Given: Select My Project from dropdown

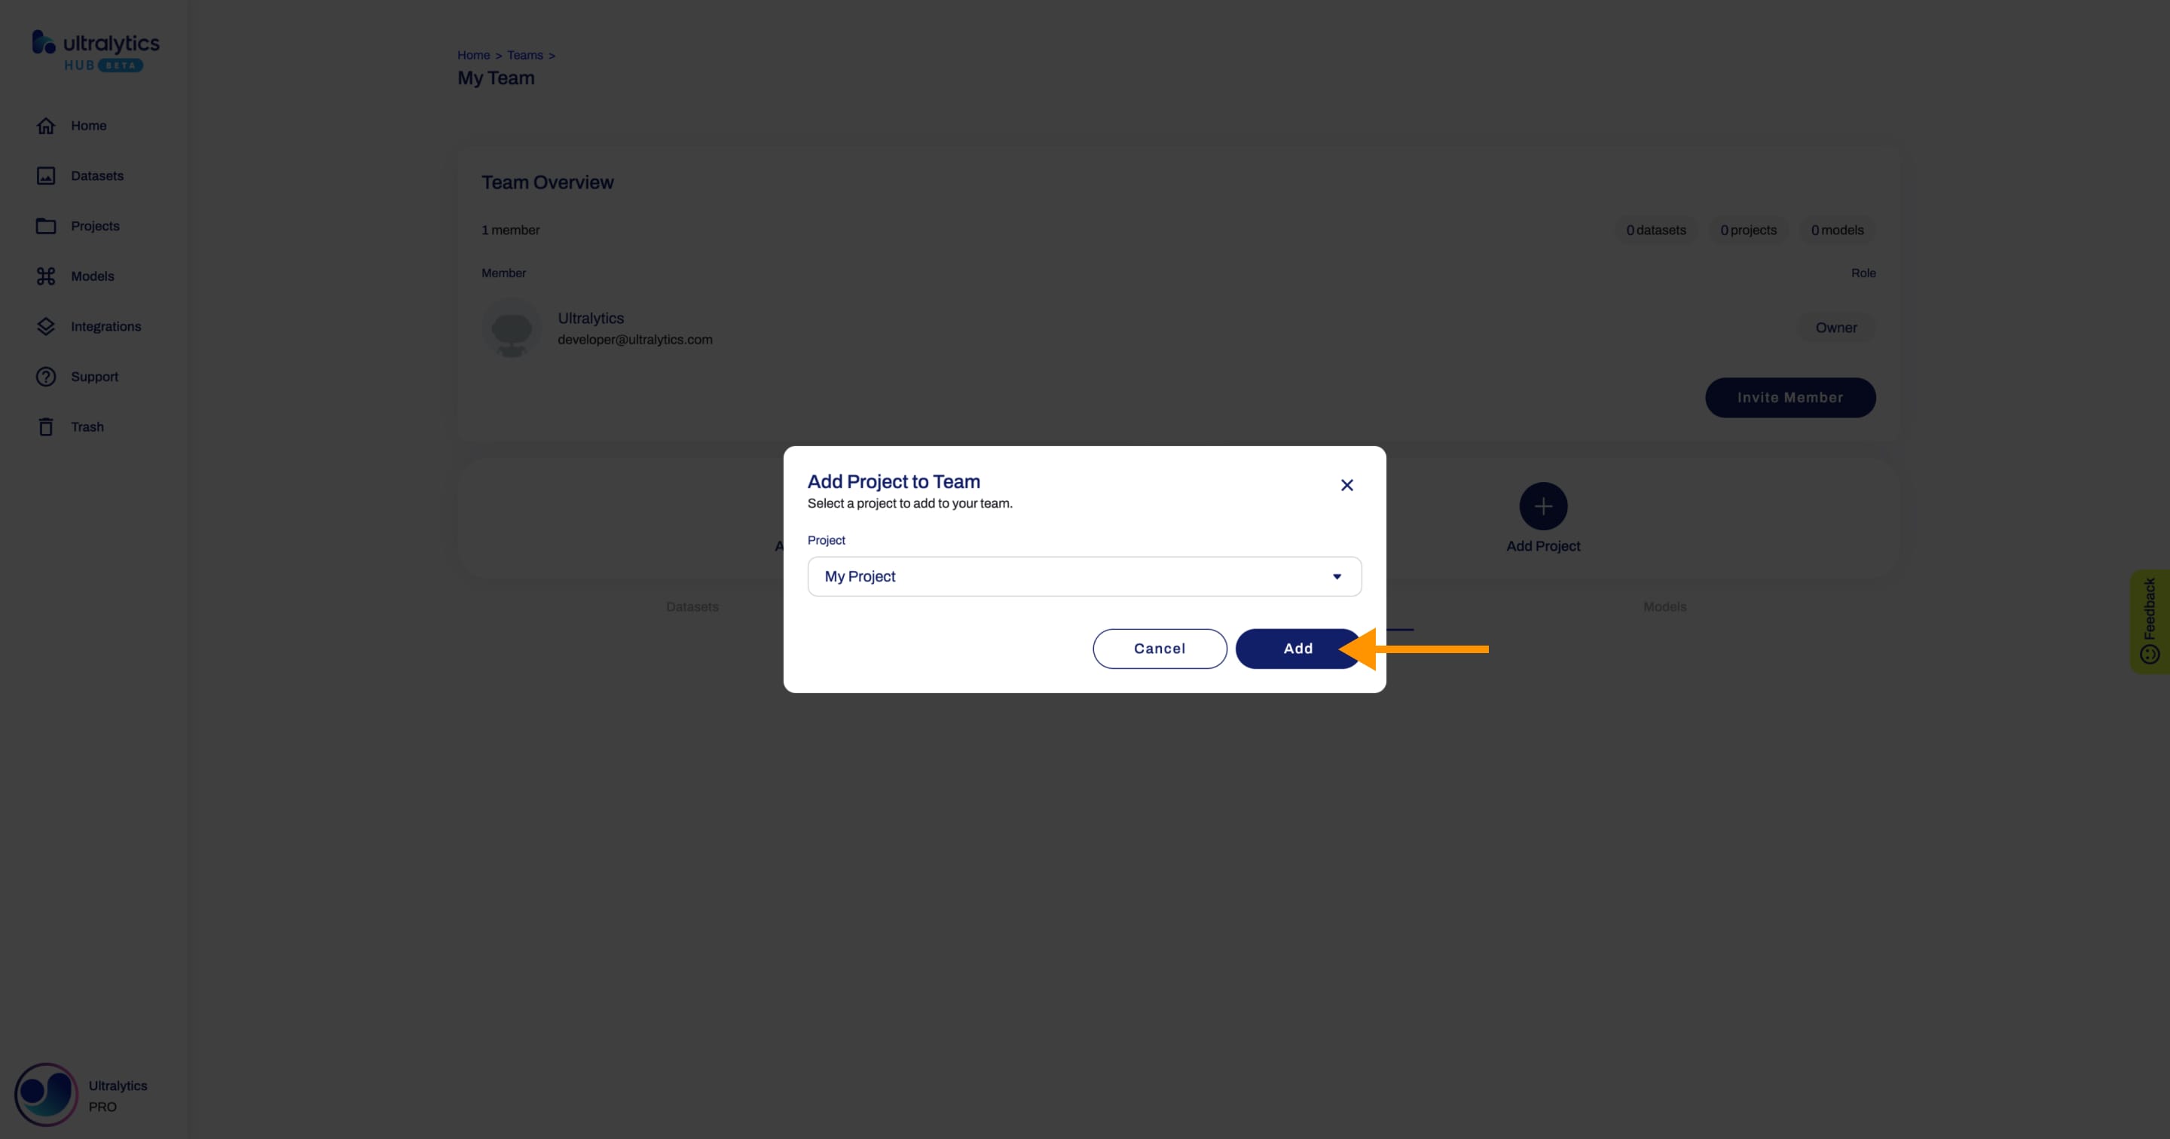Looking at the screenshot, I should 1083,576.
